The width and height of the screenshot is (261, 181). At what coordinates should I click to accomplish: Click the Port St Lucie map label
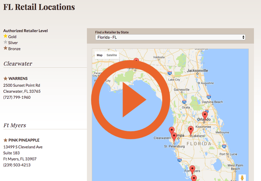coord(228,154)
